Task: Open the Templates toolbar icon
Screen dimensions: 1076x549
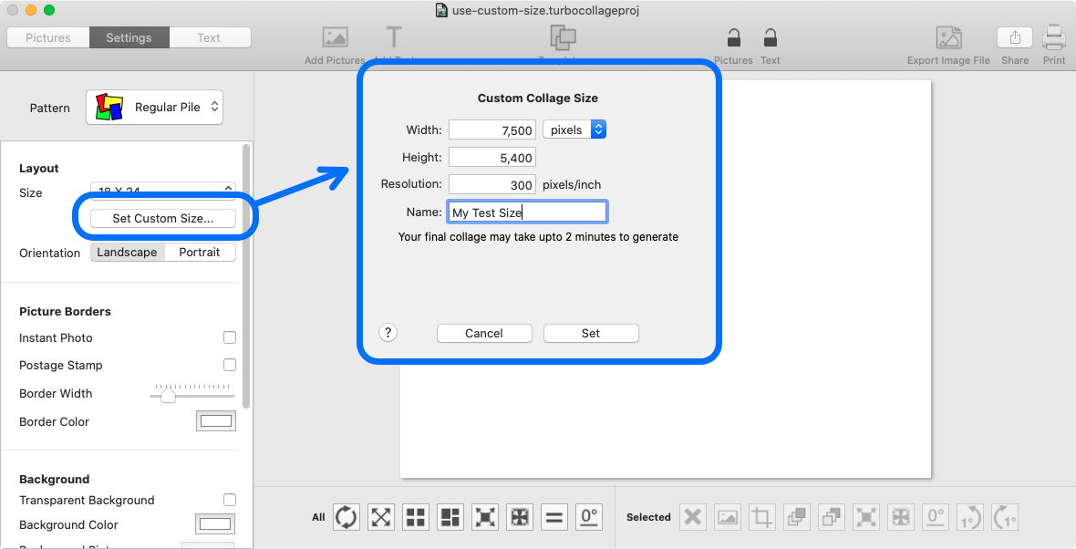Action: point(563,37)
